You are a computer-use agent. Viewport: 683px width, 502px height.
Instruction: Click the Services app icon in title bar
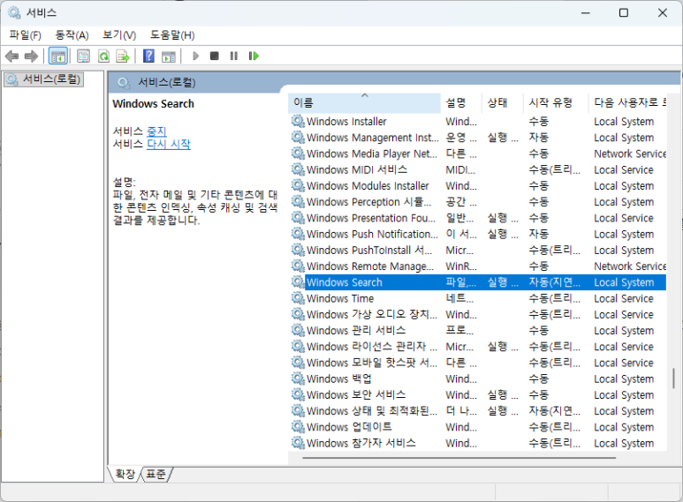(x=14, y=12)
